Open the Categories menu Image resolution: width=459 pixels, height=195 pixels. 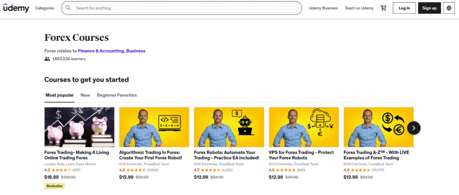point(44,8)
